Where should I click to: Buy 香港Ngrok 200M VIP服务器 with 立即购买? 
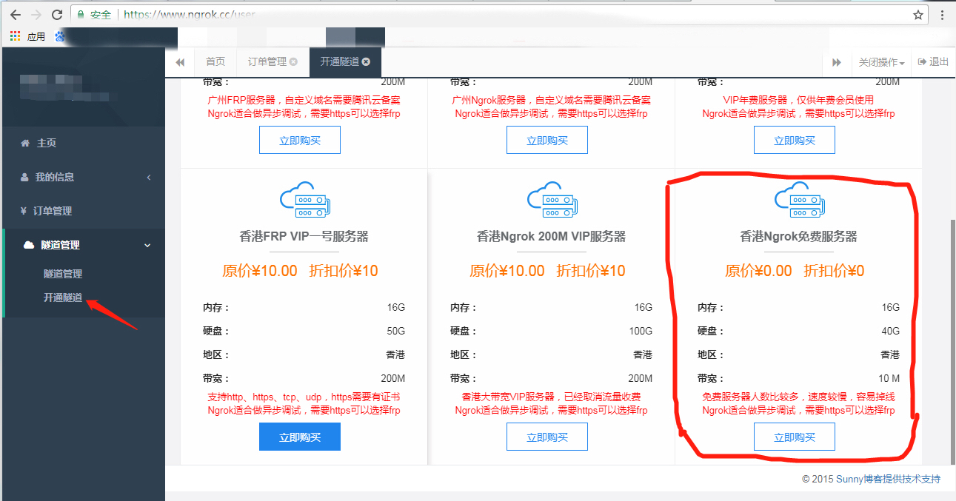click(x=547, y=437)
